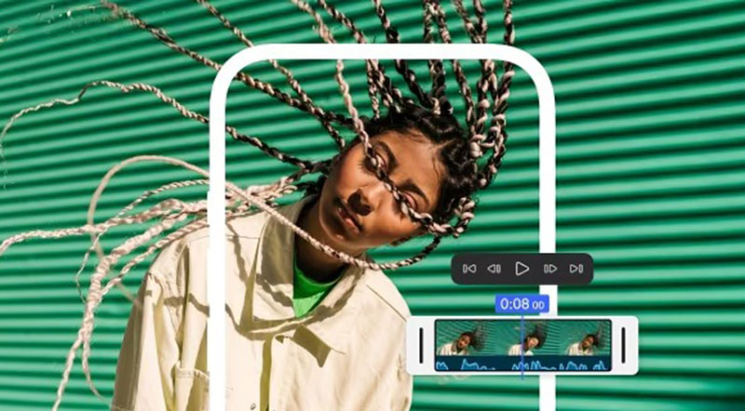This screenshot has height=411, width=745.
Task: Play the video clip
Action: point(521,269)
